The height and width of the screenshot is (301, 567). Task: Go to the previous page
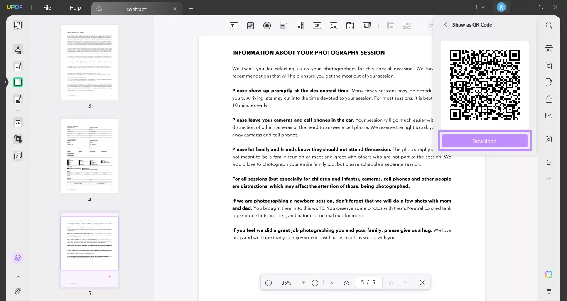346,283
